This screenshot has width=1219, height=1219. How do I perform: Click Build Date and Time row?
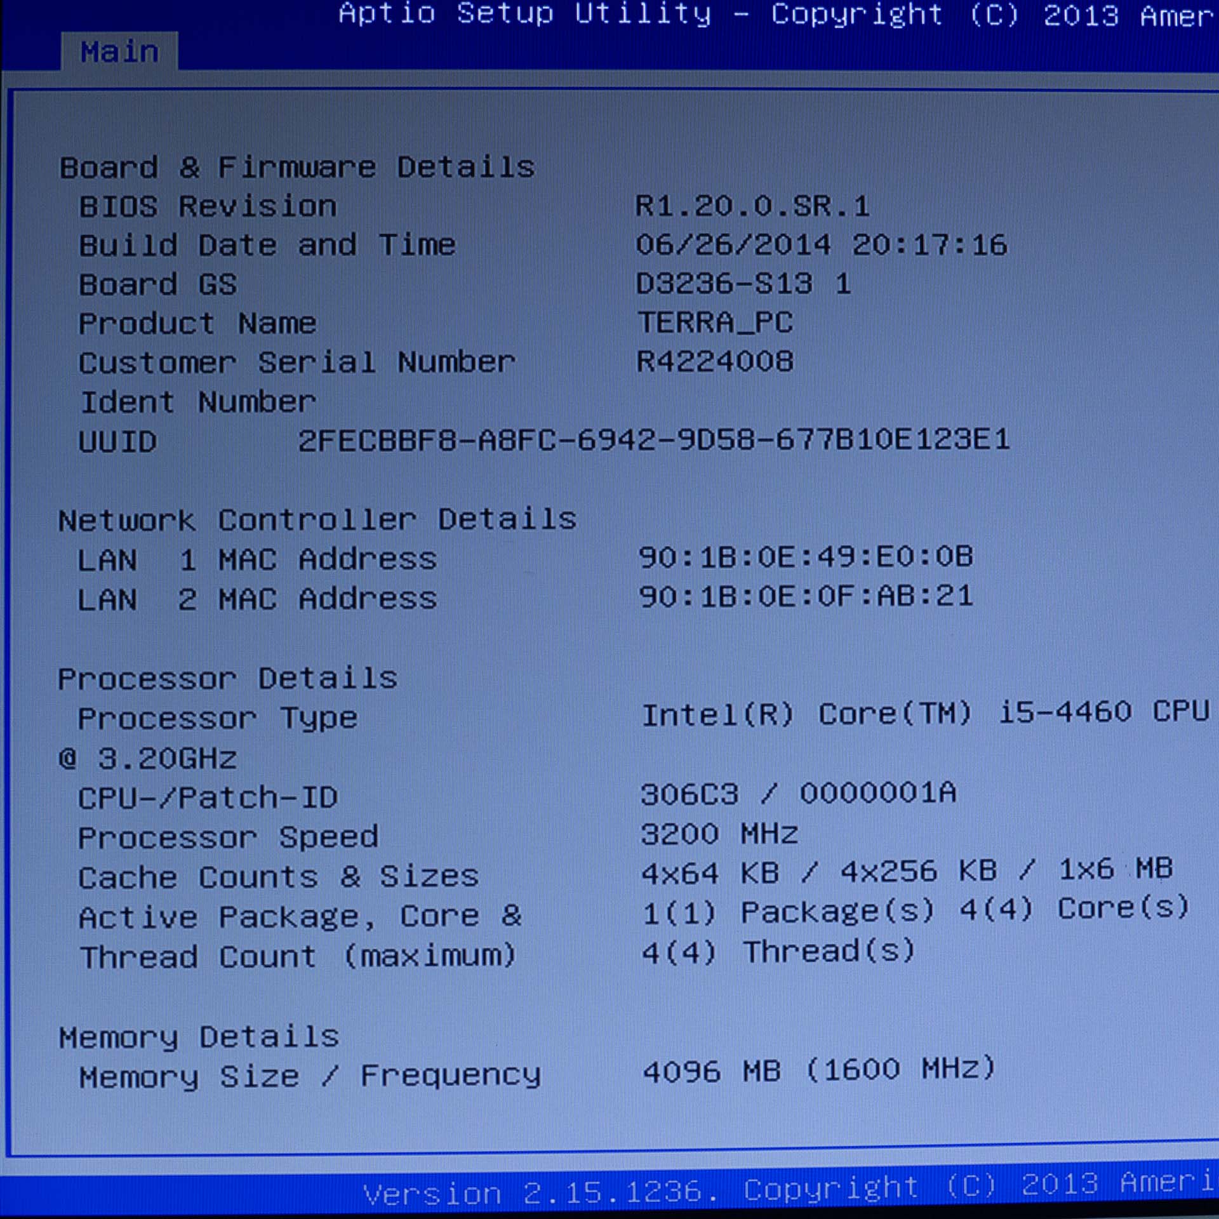click(x=267, y=246)
